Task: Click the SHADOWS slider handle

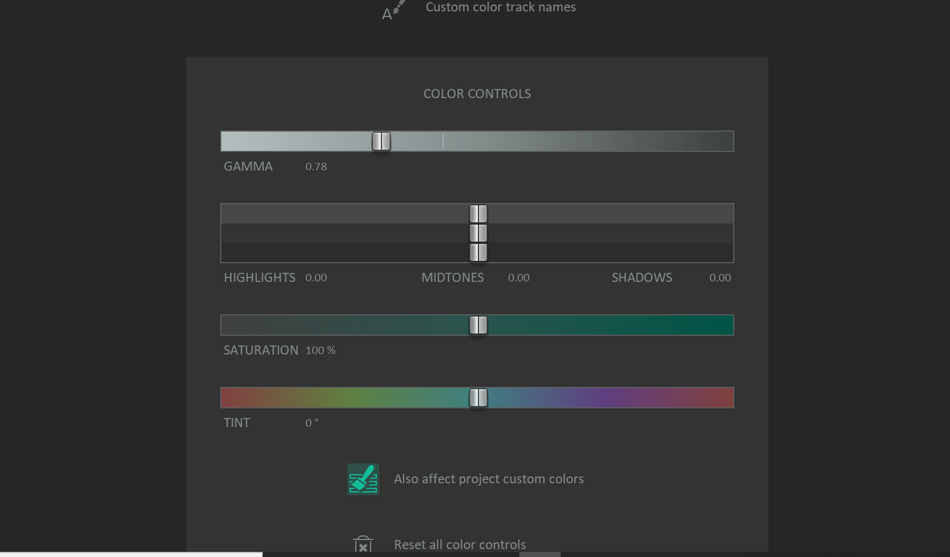Action: tap(477, 253)
